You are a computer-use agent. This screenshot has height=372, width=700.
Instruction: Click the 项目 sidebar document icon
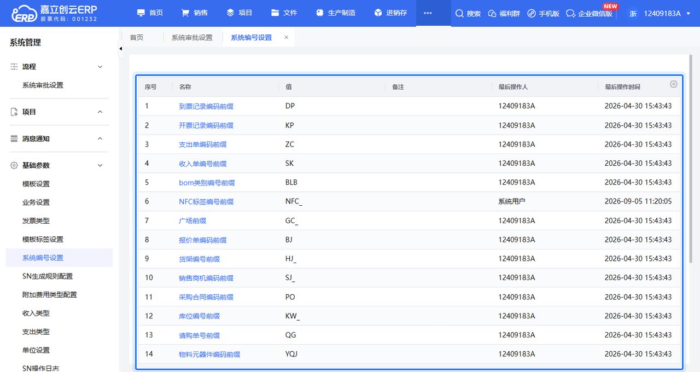14,112
